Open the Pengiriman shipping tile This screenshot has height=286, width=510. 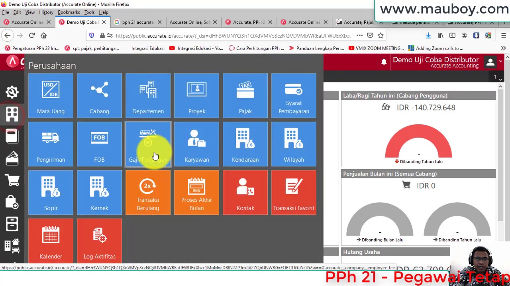tap(51, 144)
